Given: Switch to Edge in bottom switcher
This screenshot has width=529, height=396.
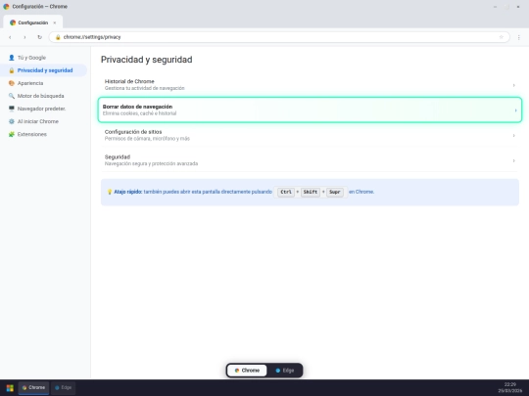Looking at the screenshot, I should 284,371.
